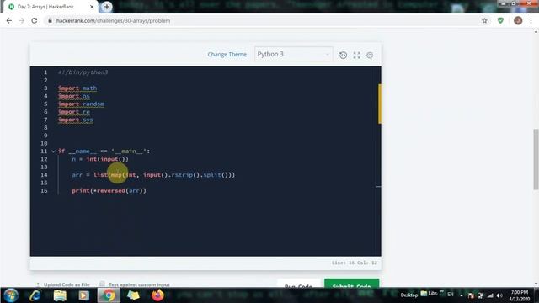Reload the HackerRank page
Screen dimensions: 539x303
pyautogui.click(x=34, y=20)
